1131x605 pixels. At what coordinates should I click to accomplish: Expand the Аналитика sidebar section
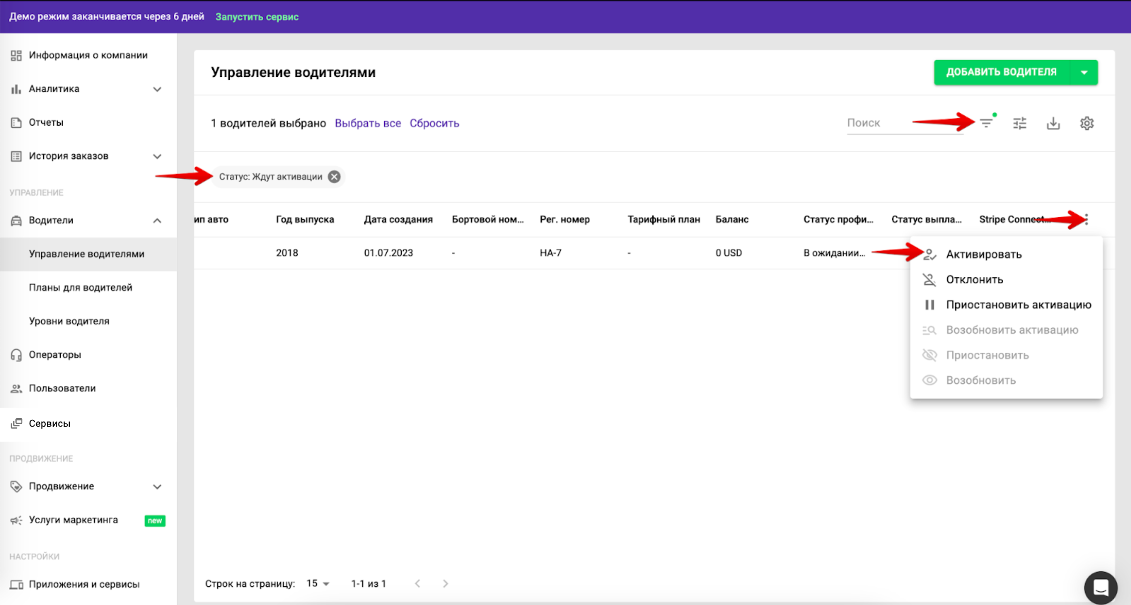point(157,89)
